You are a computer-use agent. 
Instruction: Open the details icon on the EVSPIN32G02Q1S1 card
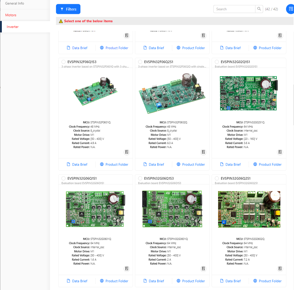point(280,152)
